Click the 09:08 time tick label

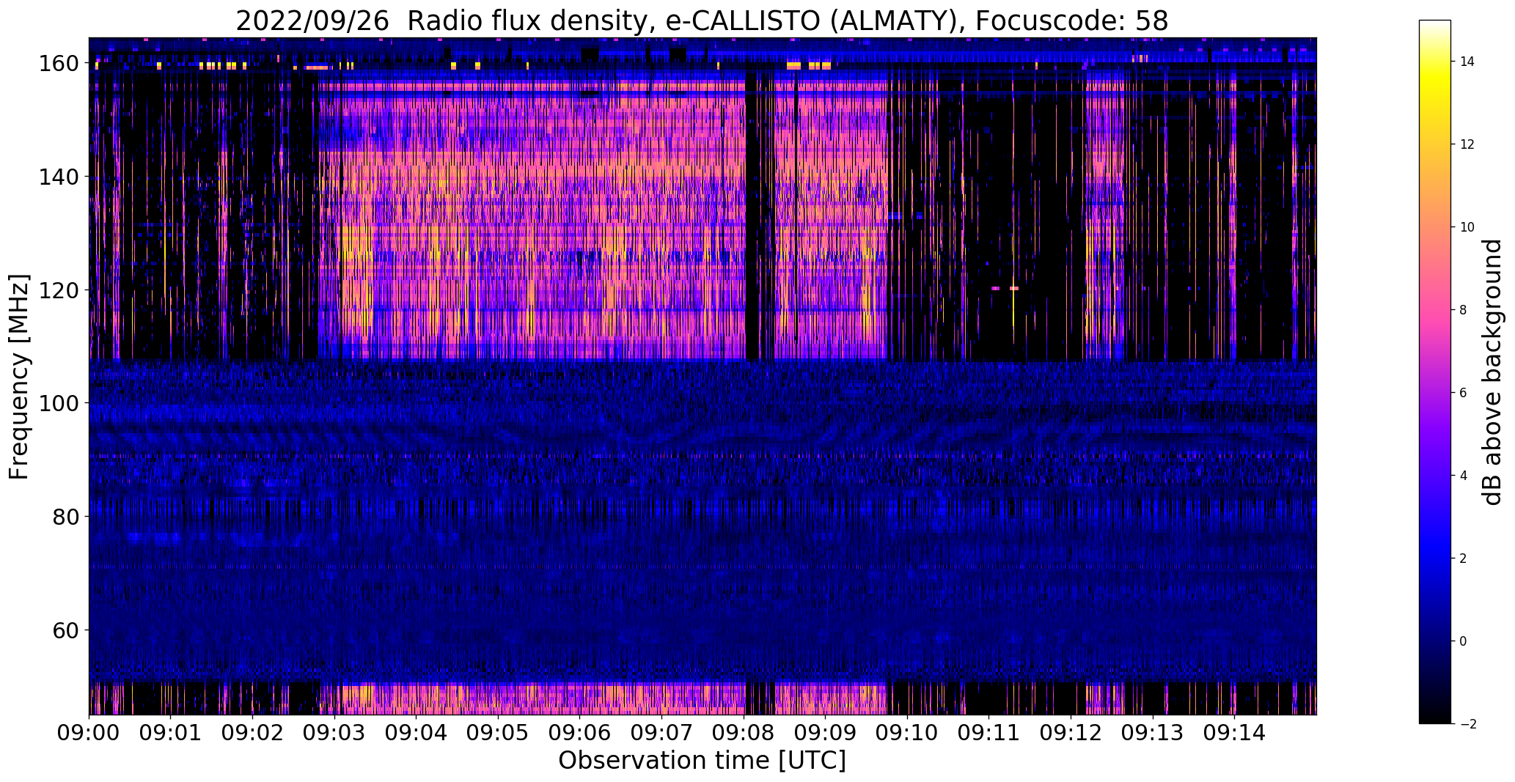tap(744, 731)
